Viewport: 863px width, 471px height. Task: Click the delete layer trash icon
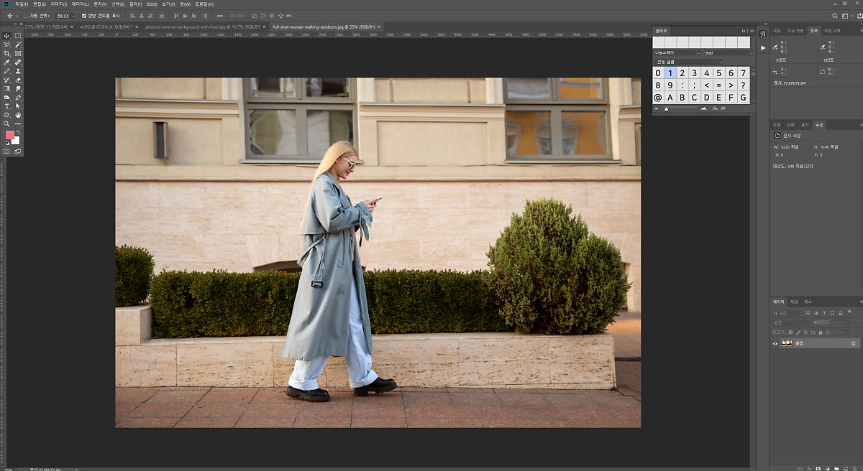[x=854, y=468]
